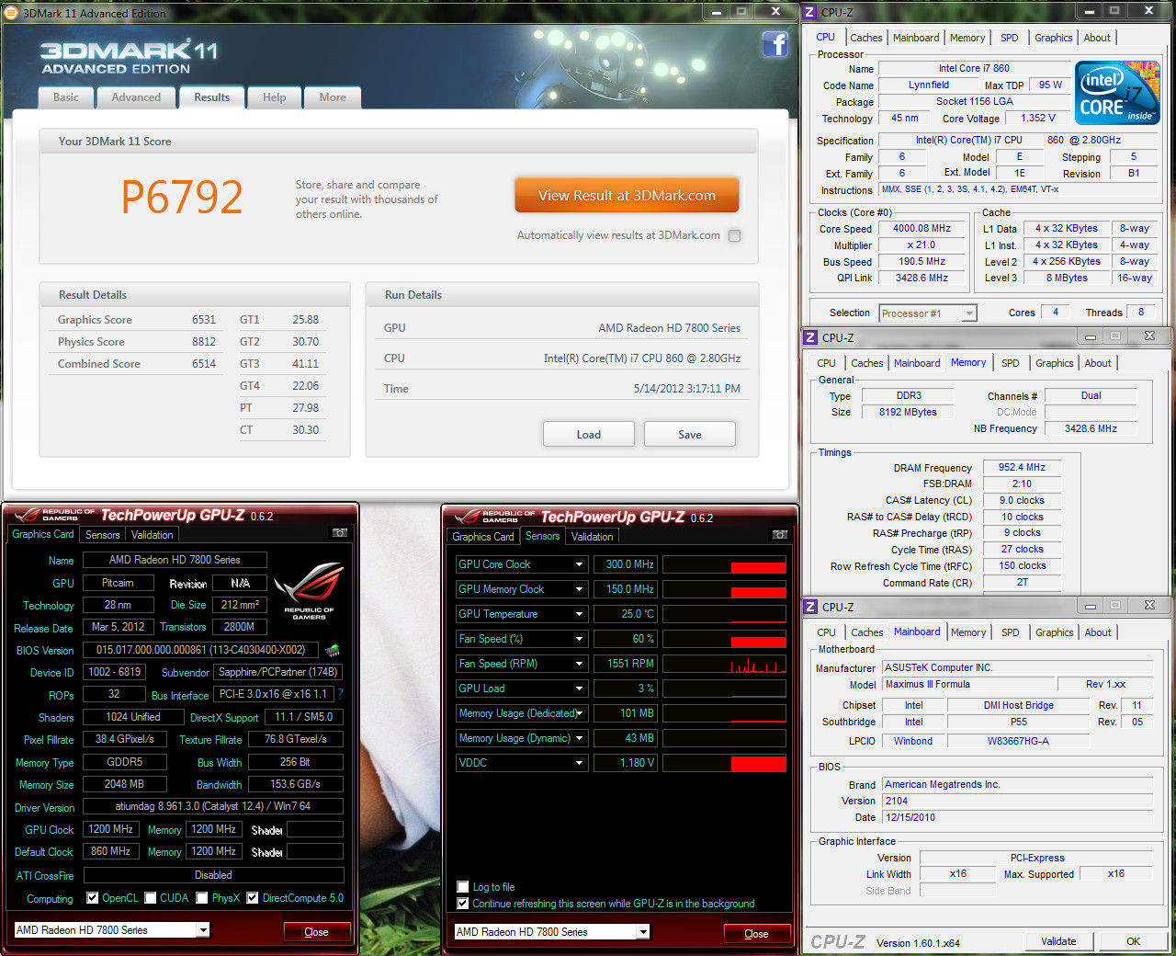Image resolution: width=1176 pixels, height=956 pixels.
Task: Open Graphics tab in CPU-Z Mainboard window
Action: click(1055, 632)
